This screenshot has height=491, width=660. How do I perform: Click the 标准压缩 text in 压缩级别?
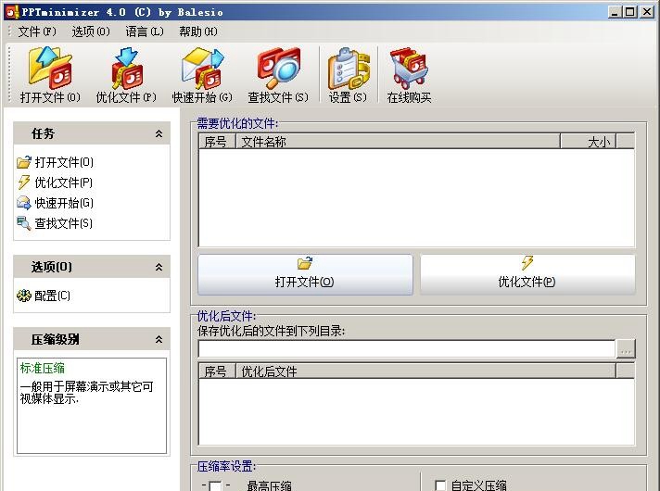pyautogui.click(x=43, y=368)
